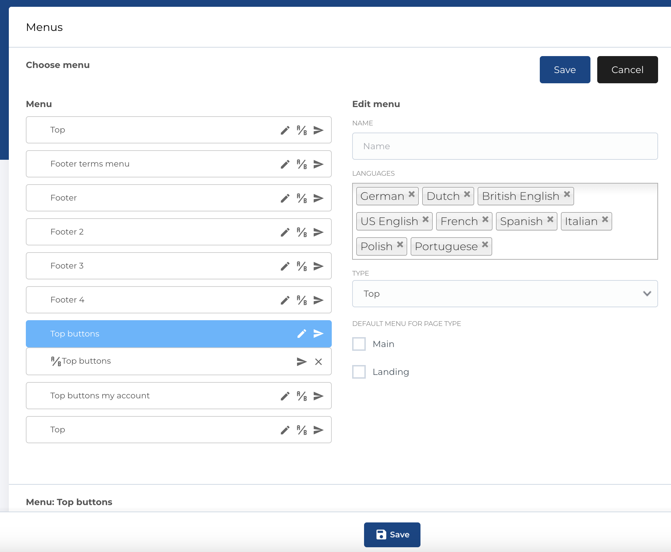Click the send arrow icon on Footer 2
671x552 pixels.
coord(318,232)
